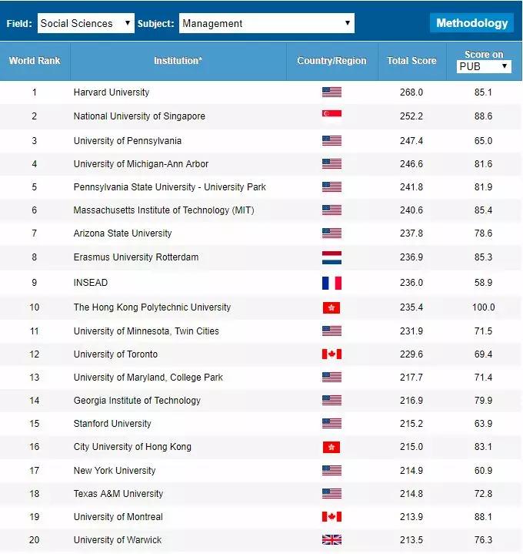Click the US flag for University of Pennsylvania
Viewport: 523px width, 554px height.
tap(331, 141)
